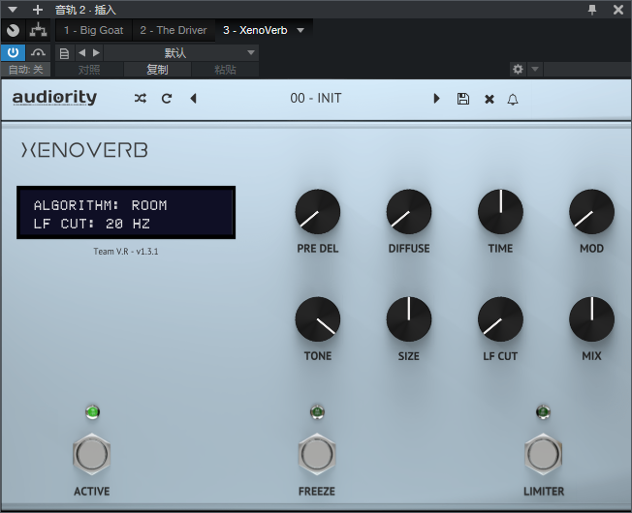Click the green ACTIVE indicator LED
632x513 pixels.
point(93,411)
